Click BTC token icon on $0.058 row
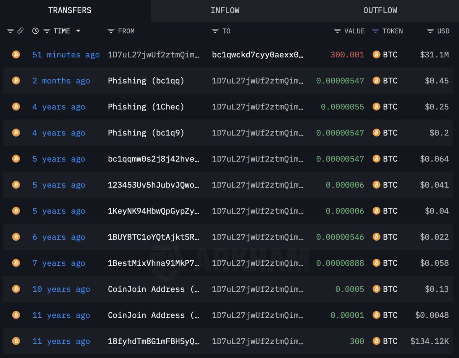 376,263
